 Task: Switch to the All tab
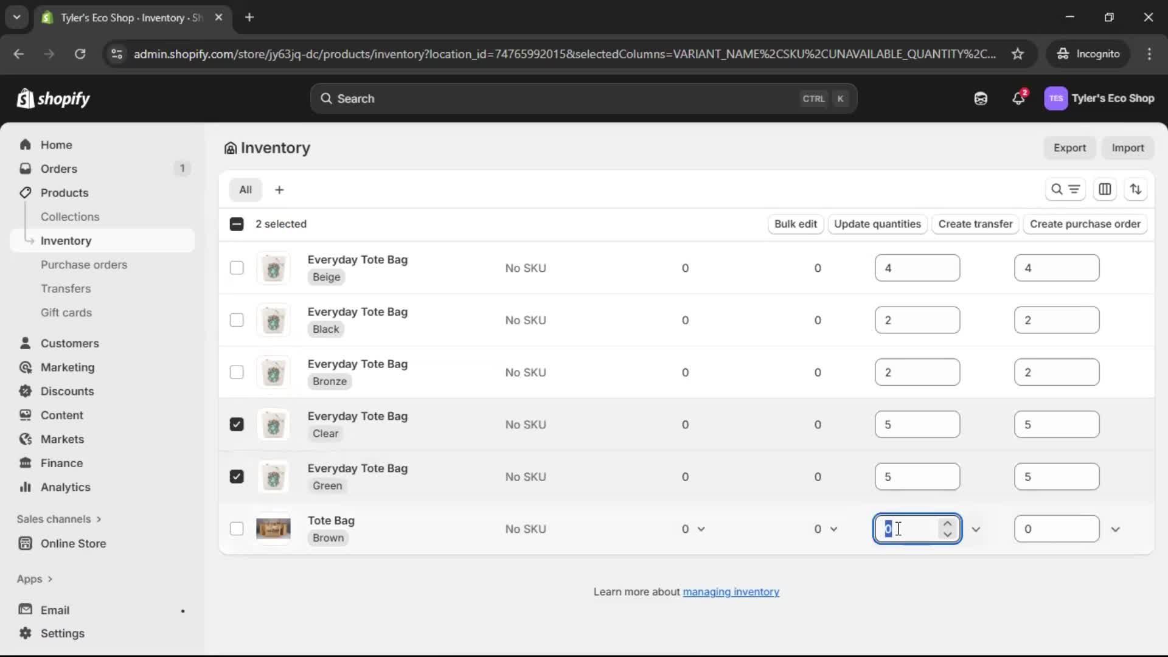coord(246,189)
